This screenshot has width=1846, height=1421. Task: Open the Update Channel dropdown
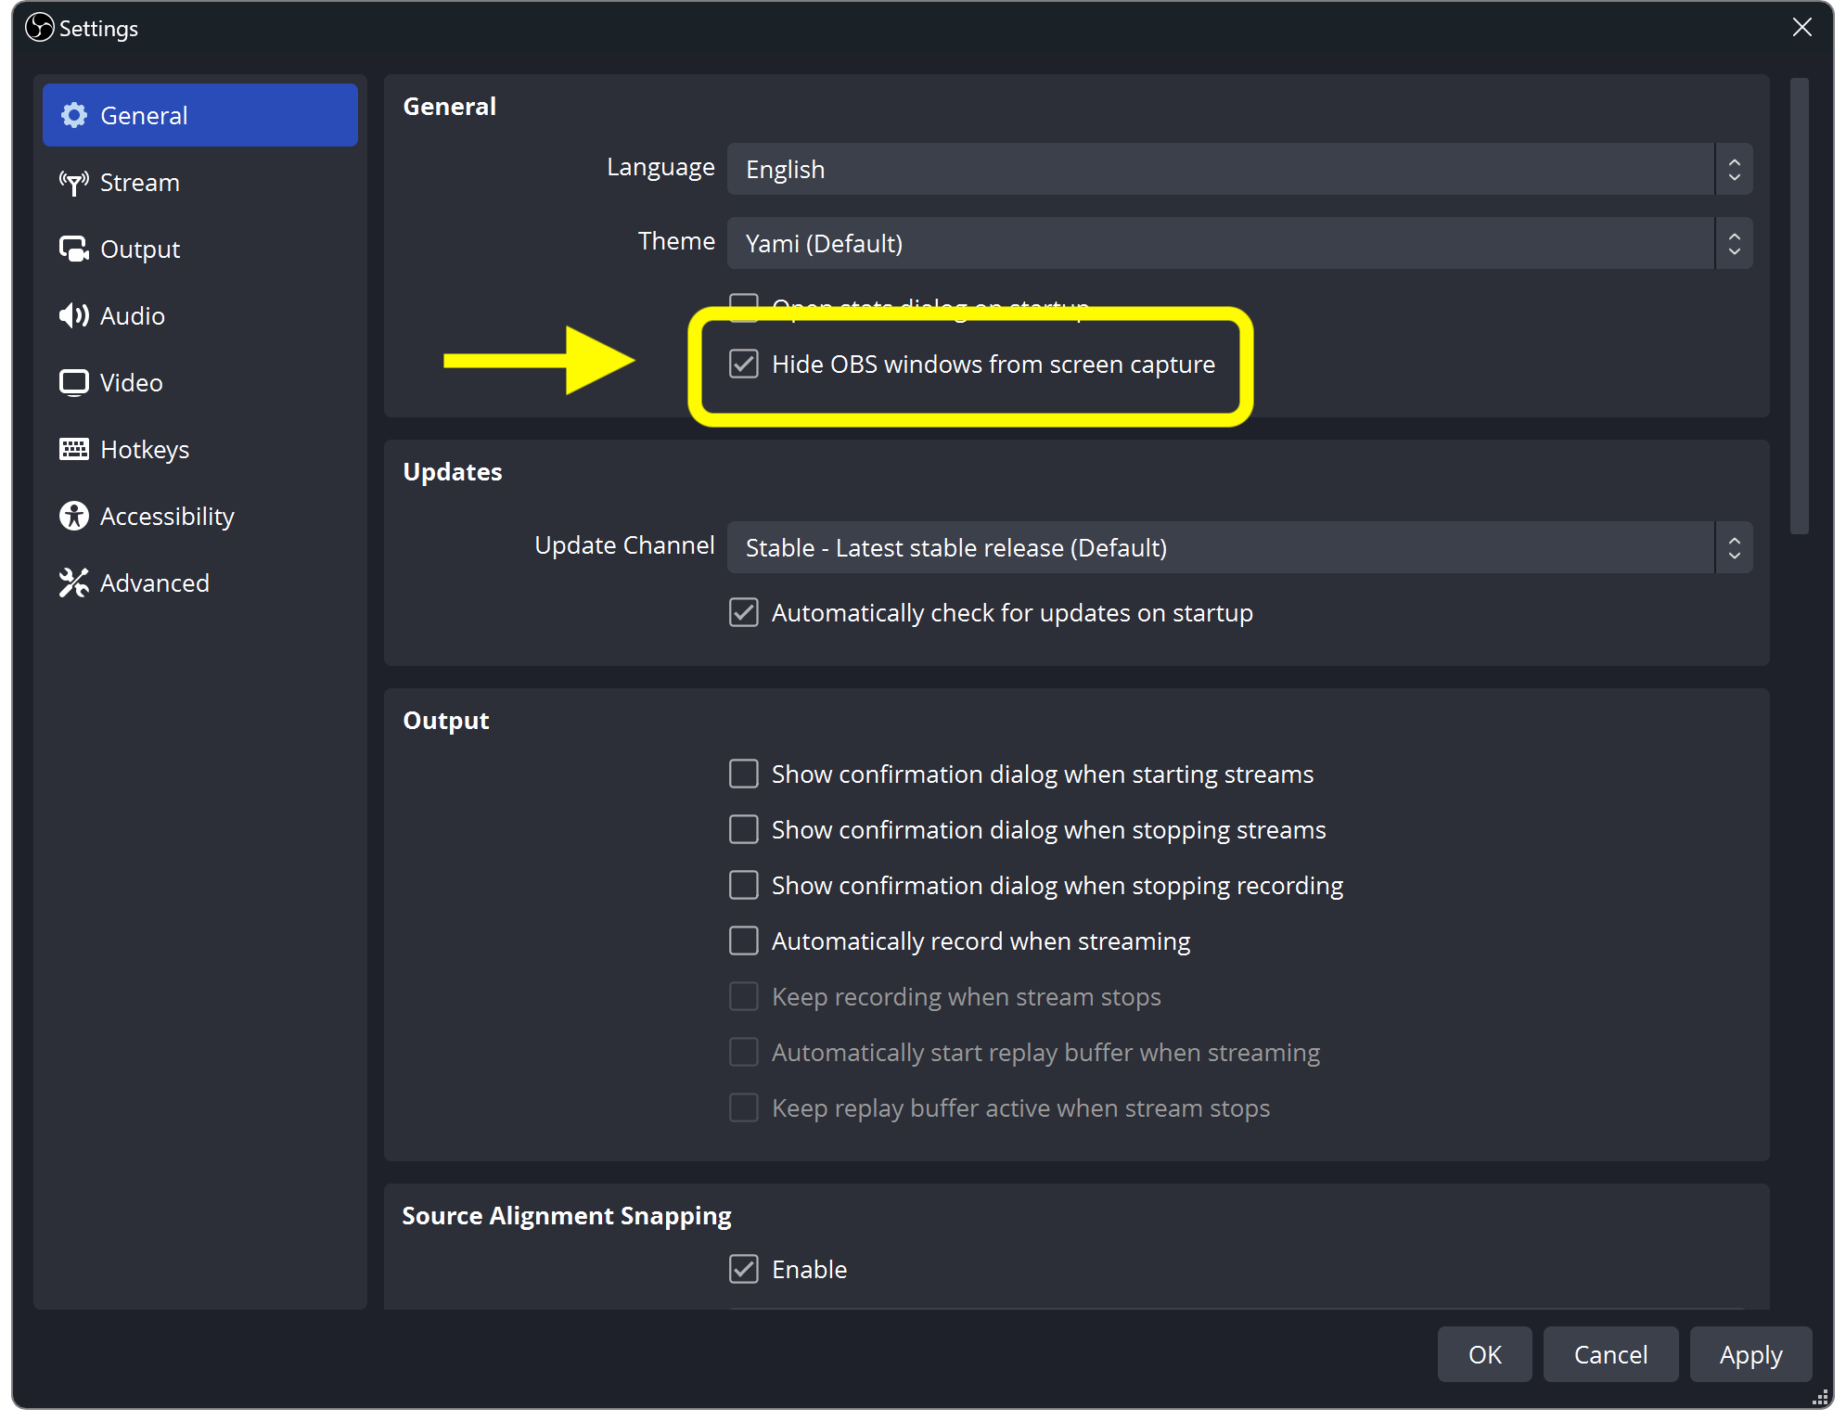click(1238, 547)
